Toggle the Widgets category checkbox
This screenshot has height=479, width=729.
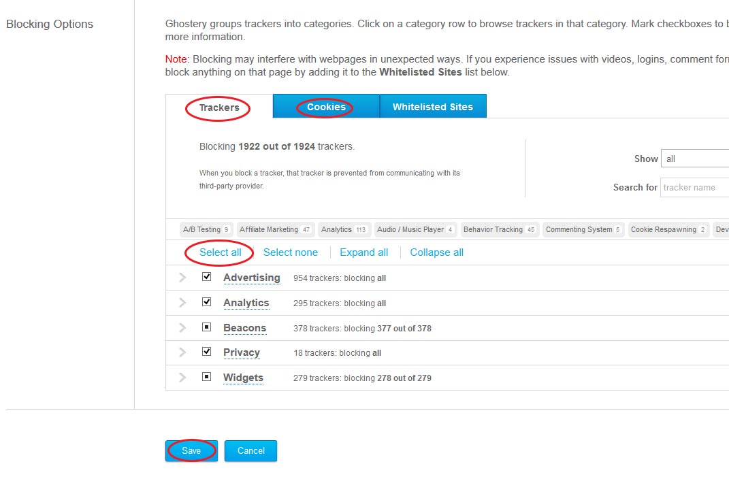[x=206, y=377]
